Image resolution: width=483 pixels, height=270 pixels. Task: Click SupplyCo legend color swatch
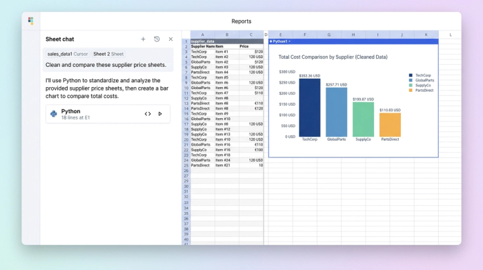[x=411, y=86]
